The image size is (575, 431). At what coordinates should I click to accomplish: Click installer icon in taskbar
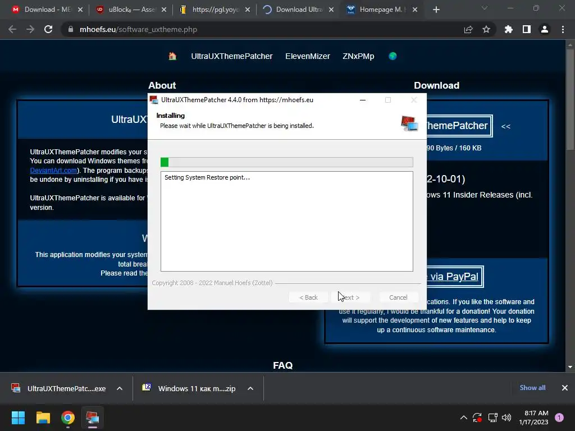pyautogui.click(x=93, y=418)
